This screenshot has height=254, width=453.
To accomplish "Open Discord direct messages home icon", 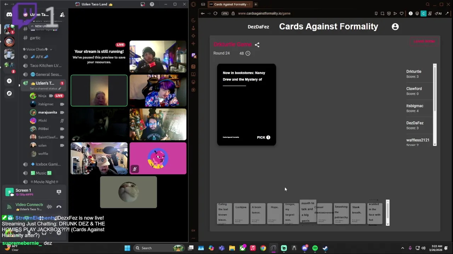I will [9, 14].
